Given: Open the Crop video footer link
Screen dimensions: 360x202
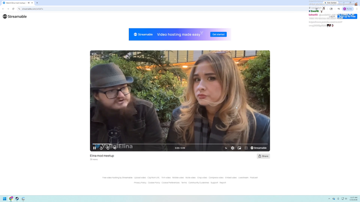Looking at the screenshot, I should [x=202, y=178].
